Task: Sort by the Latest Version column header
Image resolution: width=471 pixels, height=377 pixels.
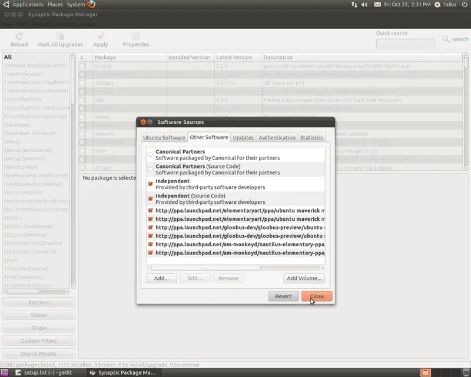Action: tap(238, 57)
